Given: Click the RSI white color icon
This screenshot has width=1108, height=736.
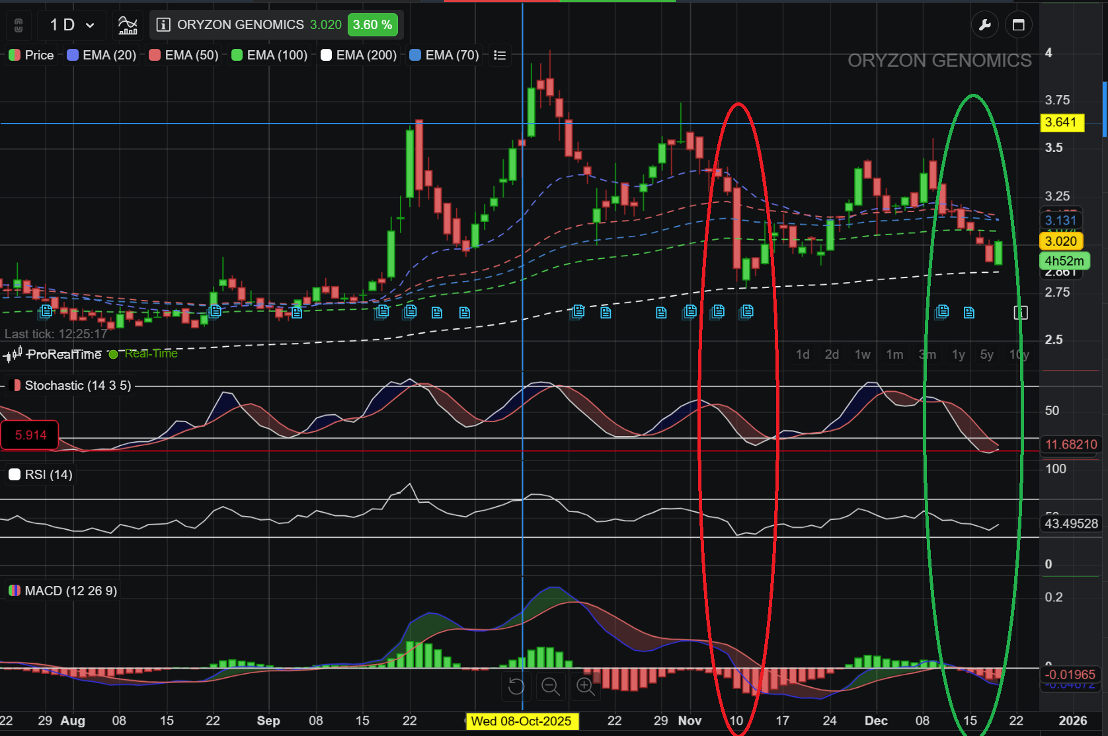Looking at the screenshot, I should [x=15, y=474].
